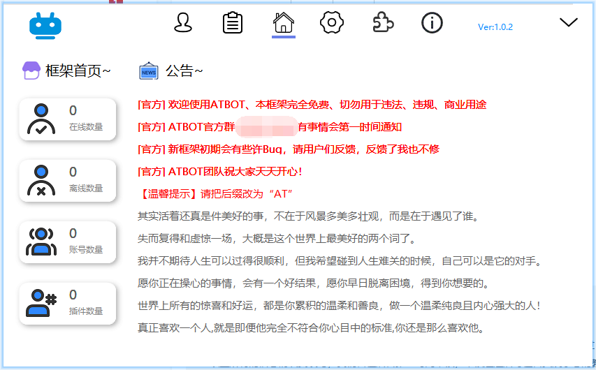Open the clipboard log icon

click(233, 23)
